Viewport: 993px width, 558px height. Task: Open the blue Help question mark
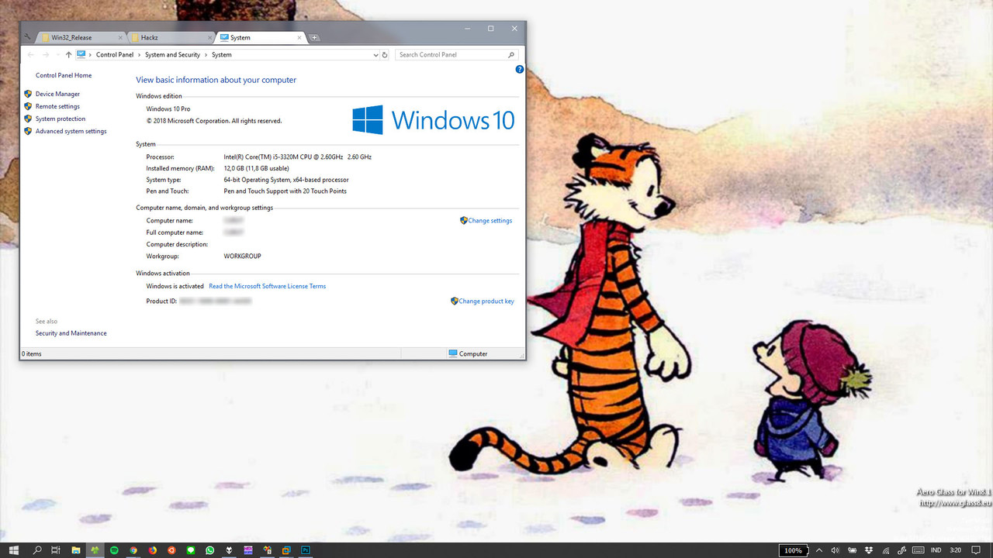point(520,69)
